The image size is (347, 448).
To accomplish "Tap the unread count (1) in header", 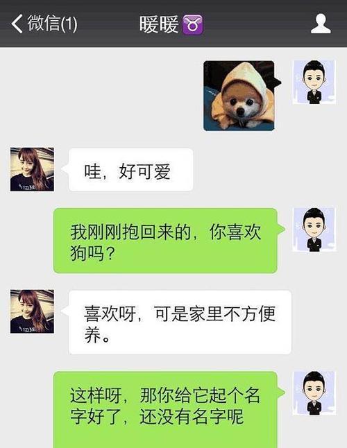I will click(x=69, y=24).
